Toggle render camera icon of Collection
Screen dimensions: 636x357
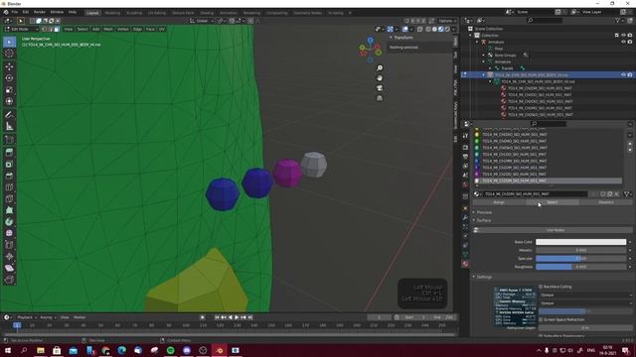coord(630,36)
